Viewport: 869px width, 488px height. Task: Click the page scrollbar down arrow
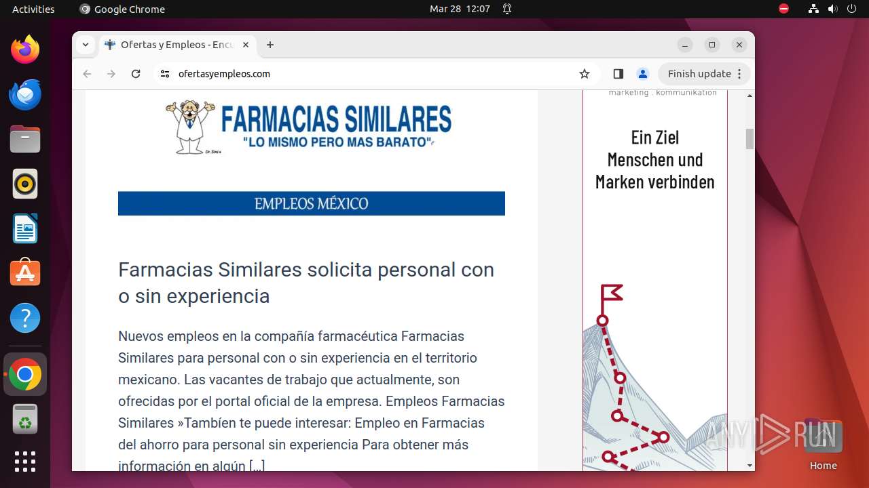pos(750,466)
